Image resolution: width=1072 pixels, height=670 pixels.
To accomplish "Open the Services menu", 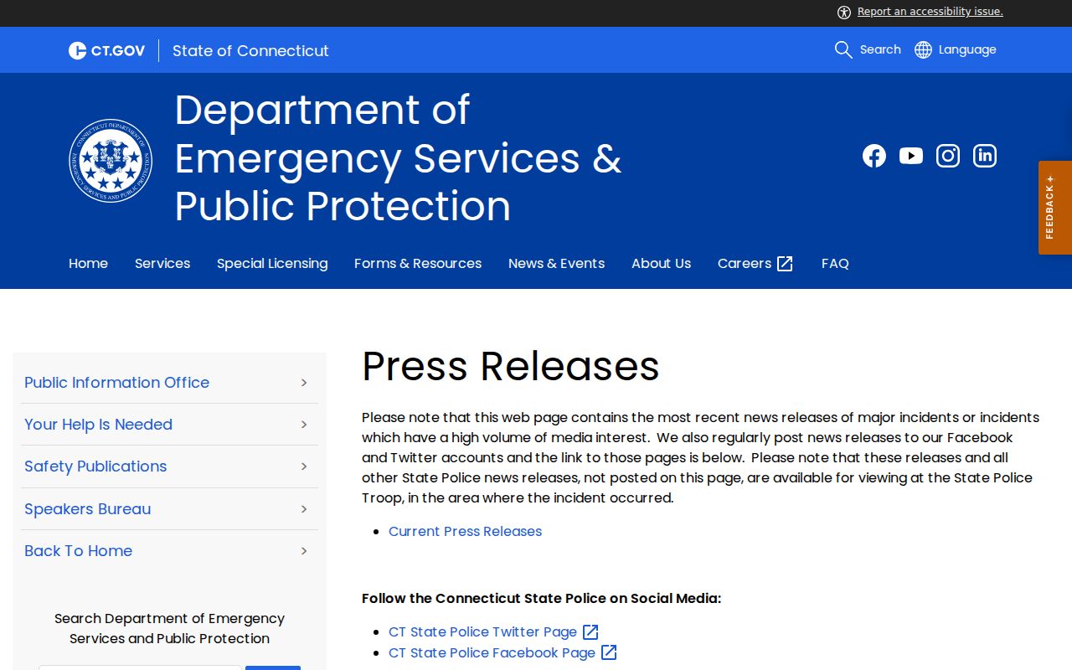I will 162,263.
